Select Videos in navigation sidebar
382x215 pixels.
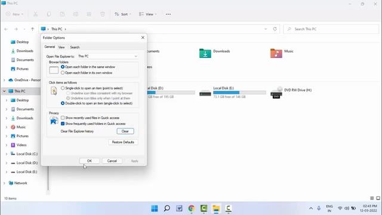21,145
